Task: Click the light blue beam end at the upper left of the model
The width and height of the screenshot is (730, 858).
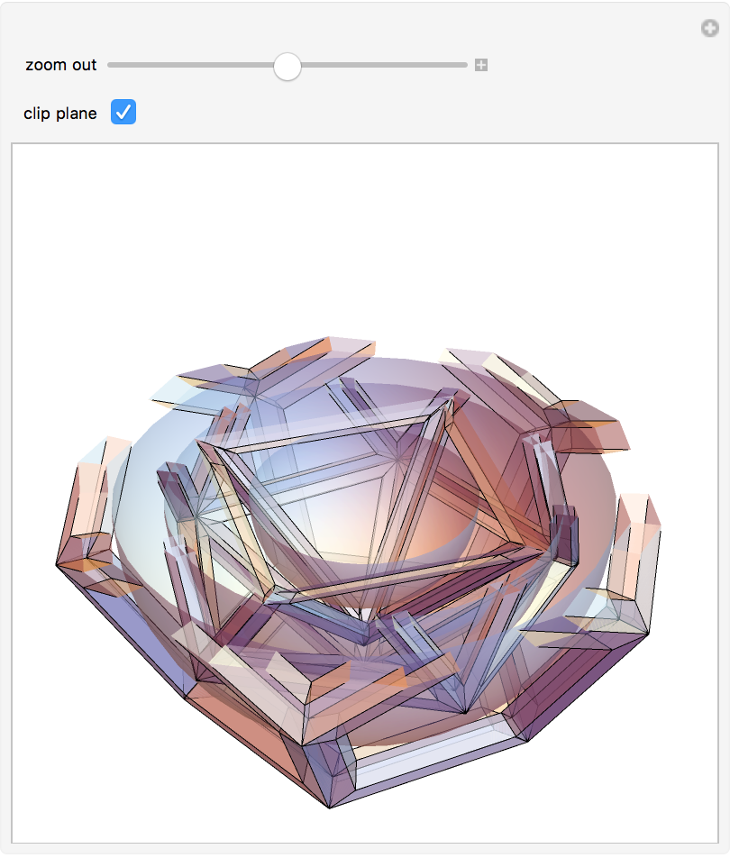Action: tap(172, 393)
